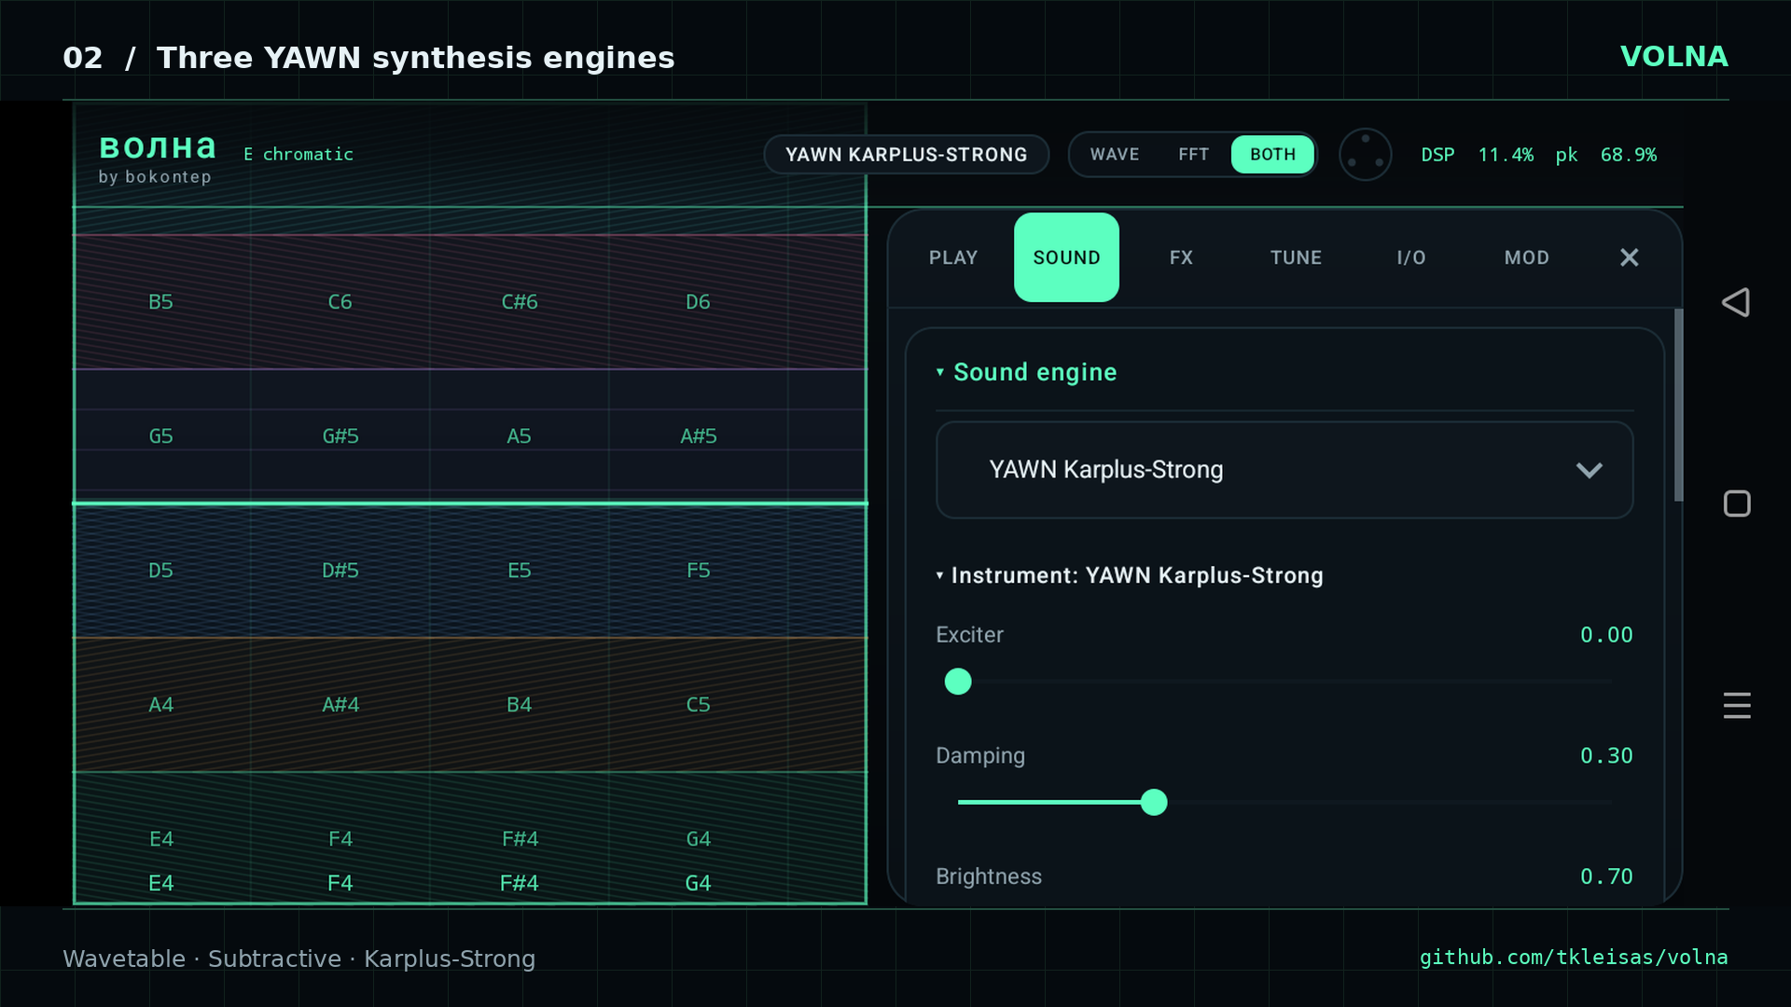Play the A4 note pad

click(x=161, y=705)
